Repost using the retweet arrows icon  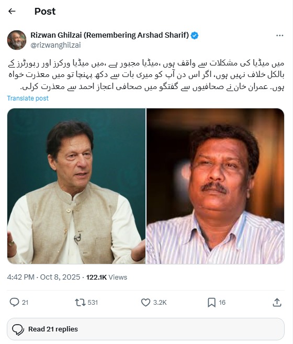tap(80, 302)
